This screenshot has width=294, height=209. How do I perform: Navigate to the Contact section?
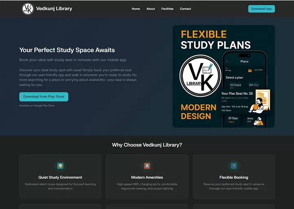[x=185, y=9]
